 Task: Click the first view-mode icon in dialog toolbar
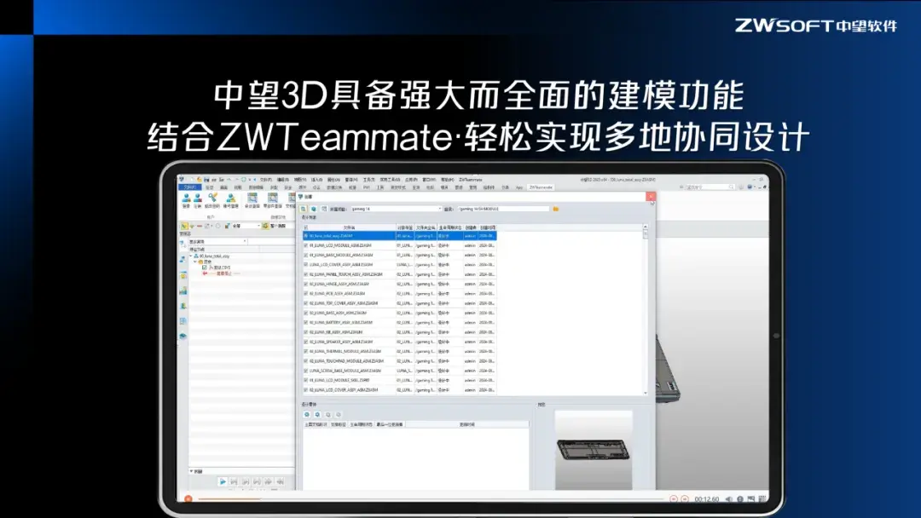[x=304, y=209]
